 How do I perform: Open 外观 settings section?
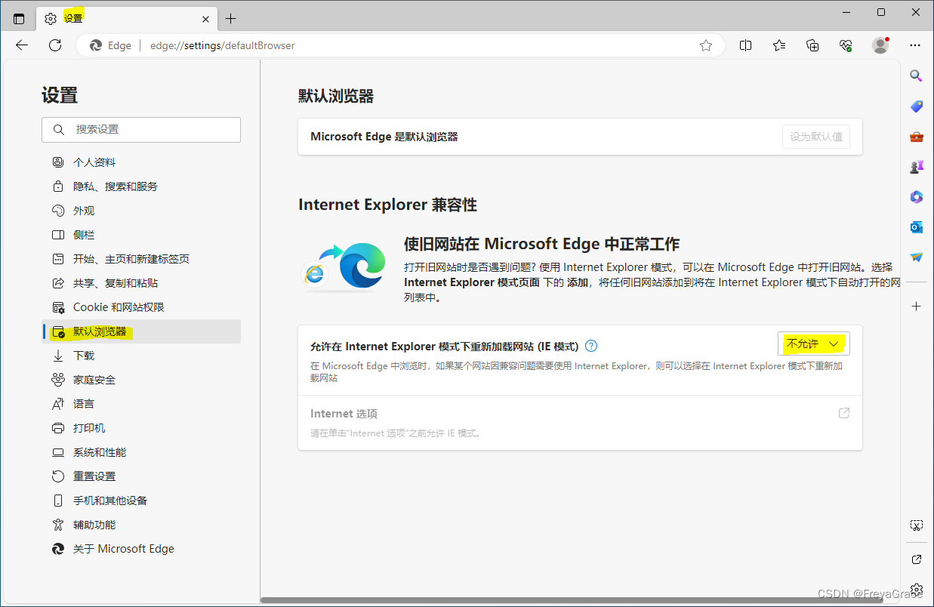click(x=141, y=211)
